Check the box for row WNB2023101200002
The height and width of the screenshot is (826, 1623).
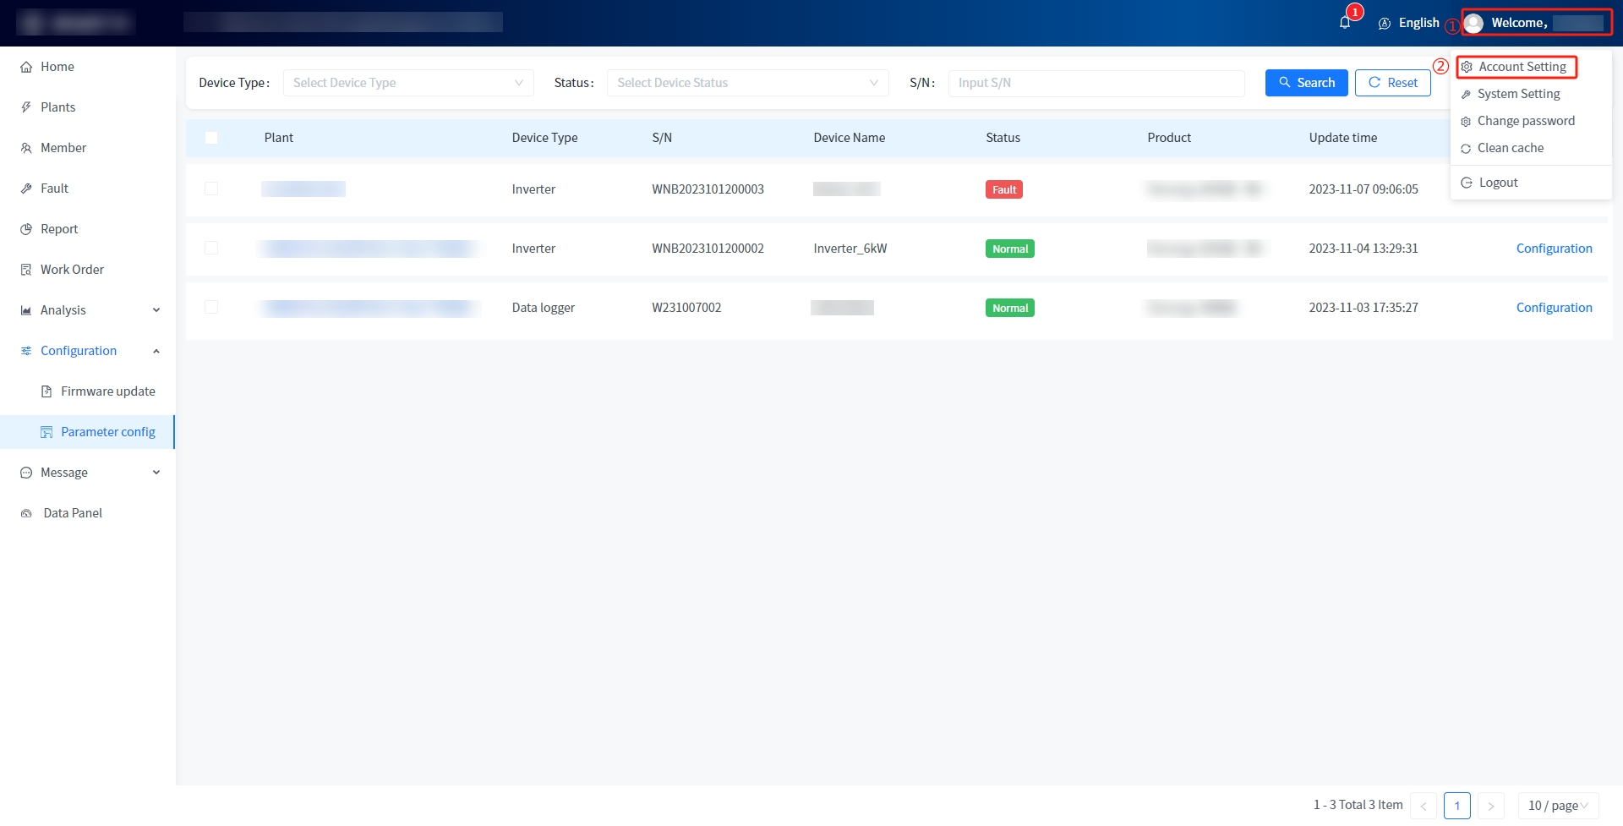click(211, 248)
